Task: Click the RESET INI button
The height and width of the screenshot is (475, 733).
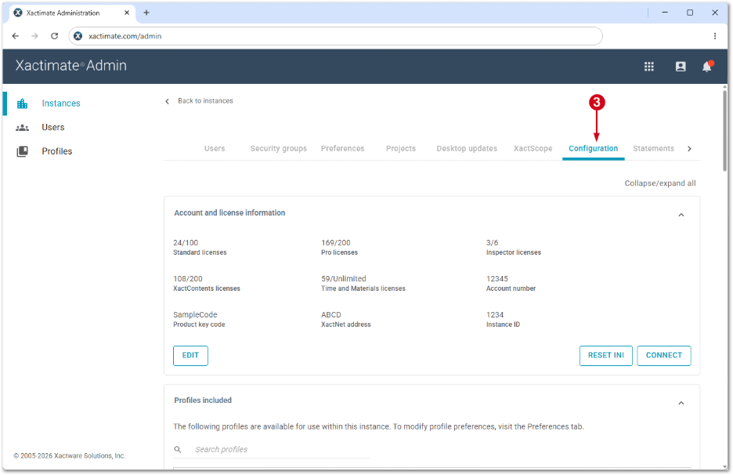Action: coord(606,355)
